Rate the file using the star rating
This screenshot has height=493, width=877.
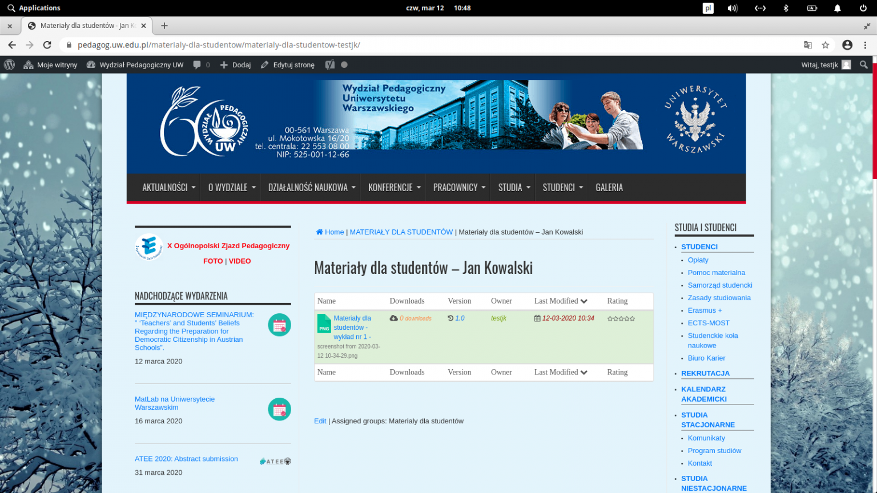(x=621, y=319)
